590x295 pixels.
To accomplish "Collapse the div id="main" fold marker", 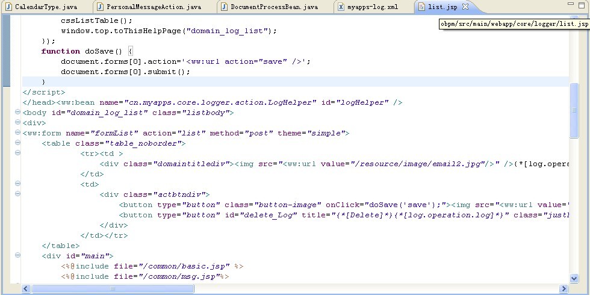I will pos(17,255).
